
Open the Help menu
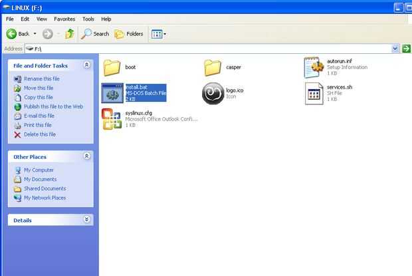[x=106, y=19]
